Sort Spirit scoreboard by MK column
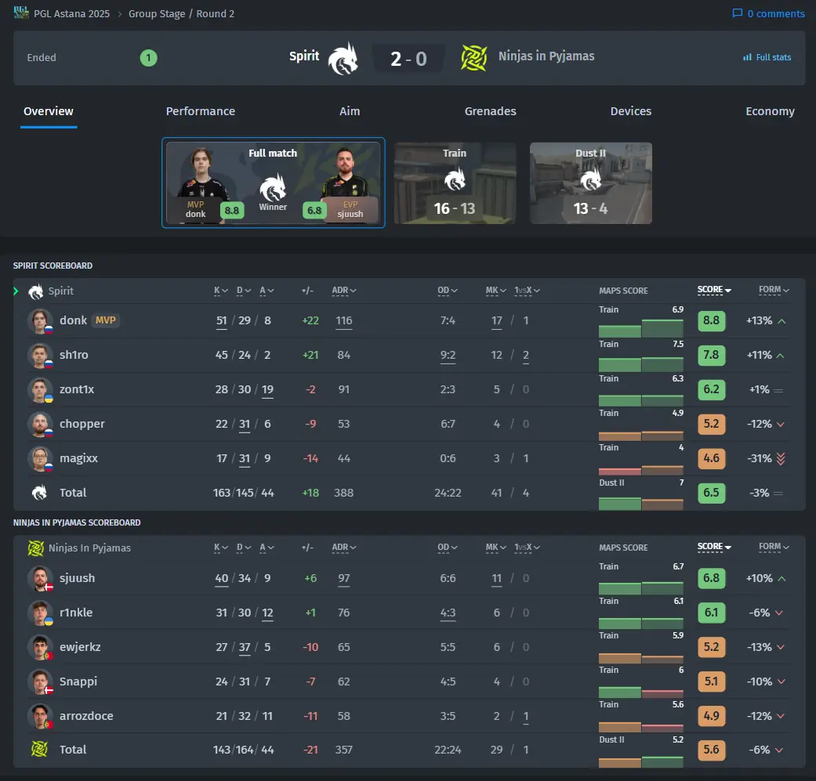The width and height of the screenshot is (816, 781). [495, 291]
